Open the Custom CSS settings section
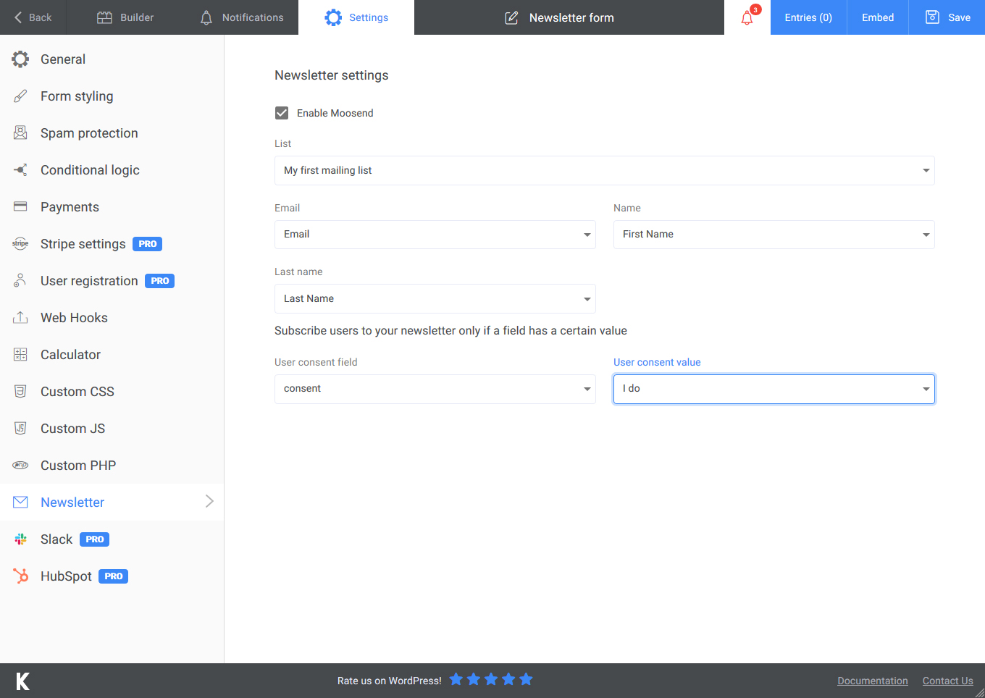The height and width of the screenshot is (698, 985). (x=112, y=392)
